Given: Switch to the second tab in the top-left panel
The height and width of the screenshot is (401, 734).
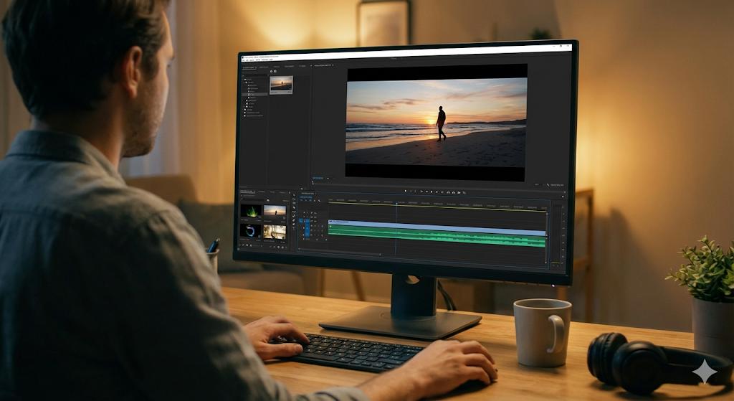Looking at the screenshot, I should [263, 67].
